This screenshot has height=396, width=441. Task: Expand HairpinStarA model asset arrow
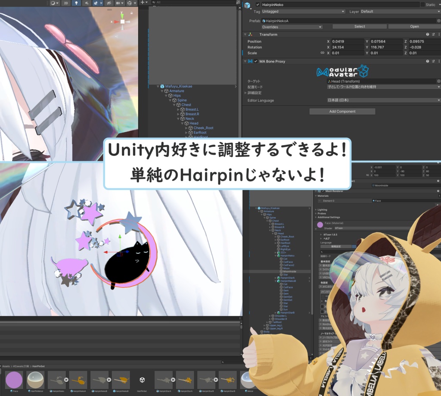(x=173, y=380)
